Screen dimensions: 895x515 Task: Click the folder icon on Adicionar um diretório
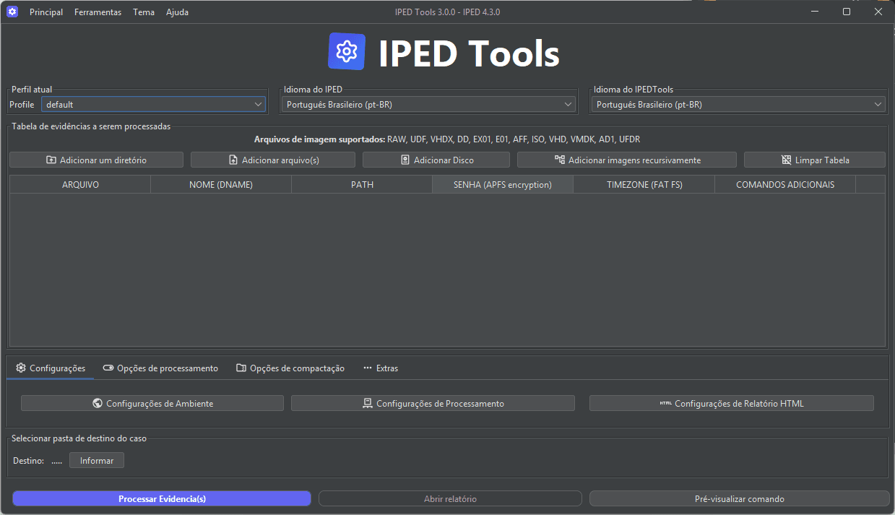pos(51,160)
